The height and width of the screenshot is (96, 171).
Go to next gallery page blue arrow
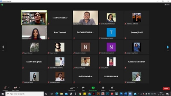point(168,47)
